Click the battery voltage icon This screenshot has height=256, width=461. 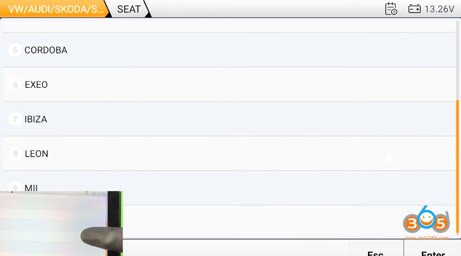[414, 9]
